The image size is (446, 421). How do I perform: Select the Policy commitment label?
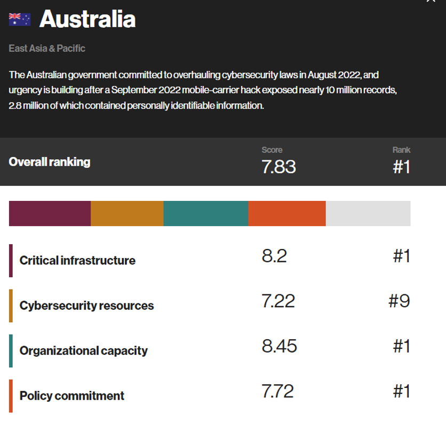[x=71, y=395]
